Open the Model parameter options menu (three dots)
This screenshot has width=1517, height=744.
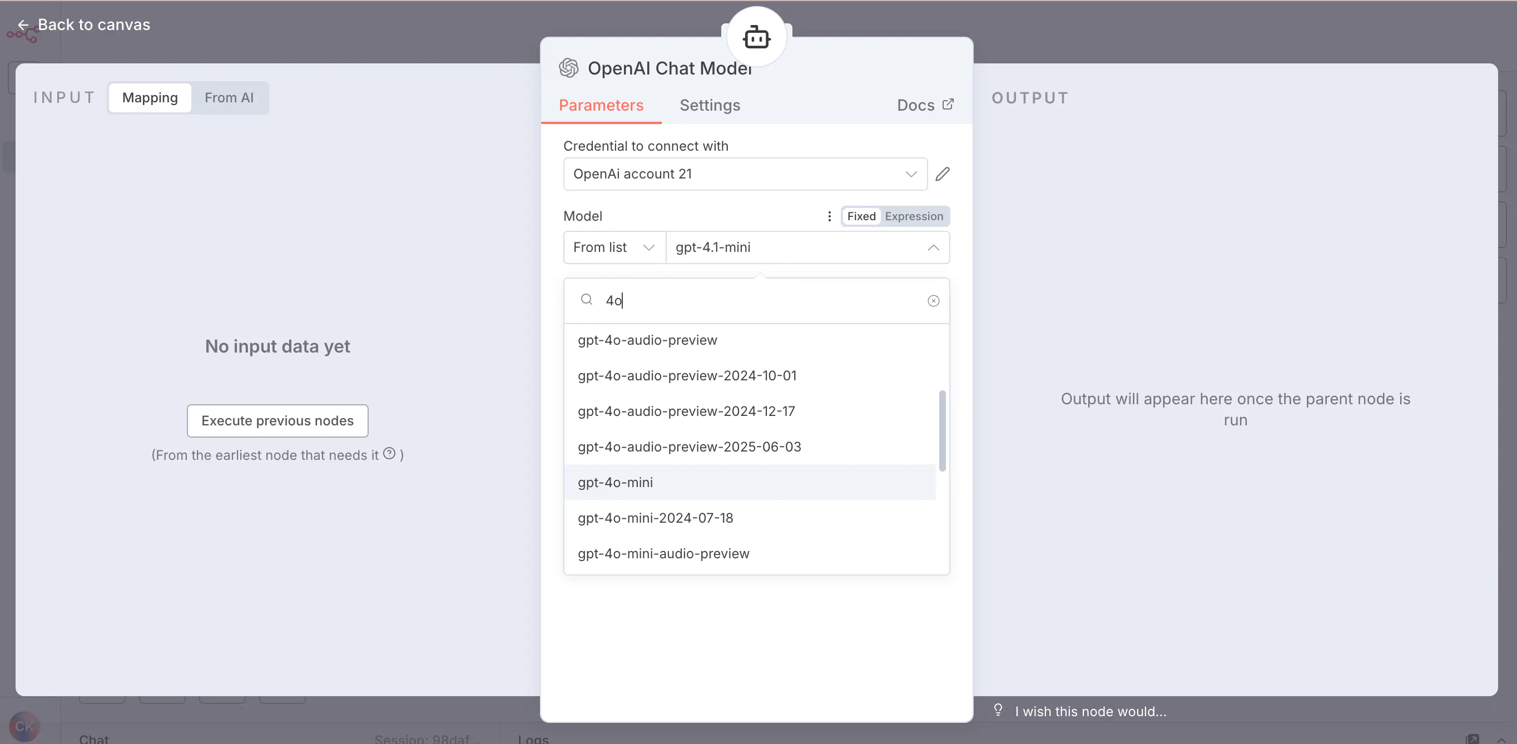(x=829, y=216)
